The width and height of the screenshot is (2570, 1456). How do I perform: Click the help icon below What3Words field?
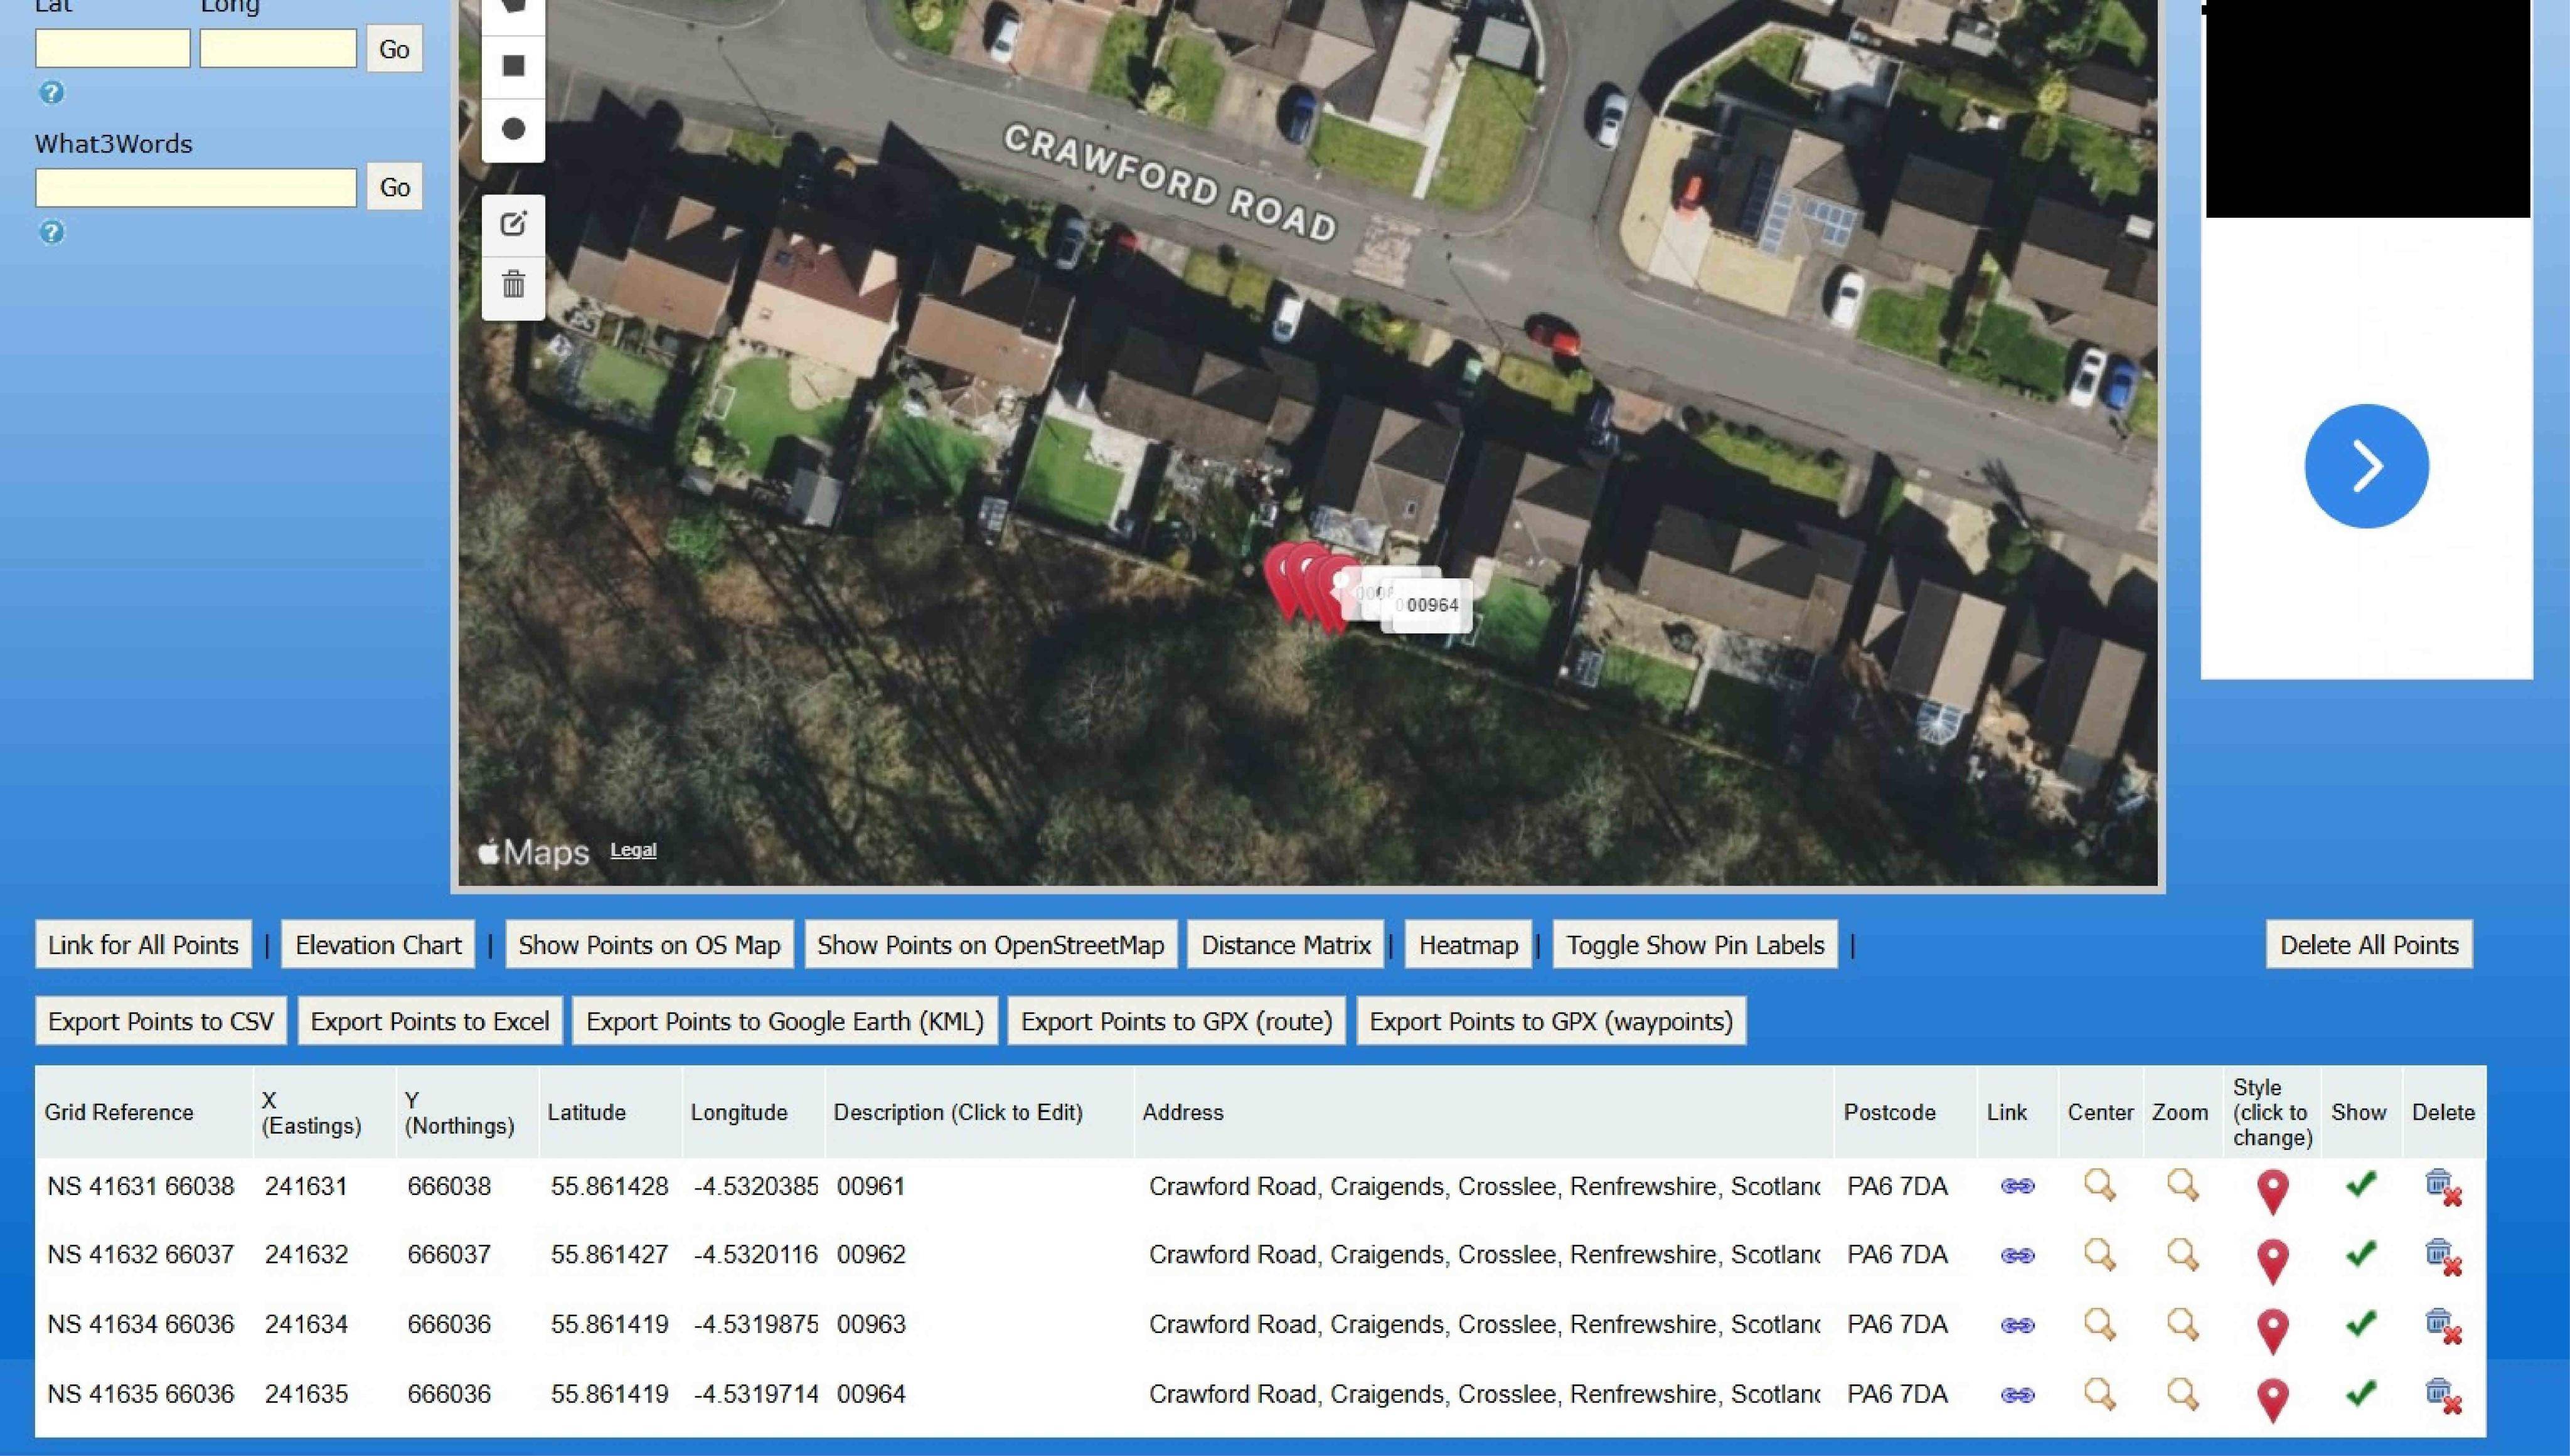51,232
